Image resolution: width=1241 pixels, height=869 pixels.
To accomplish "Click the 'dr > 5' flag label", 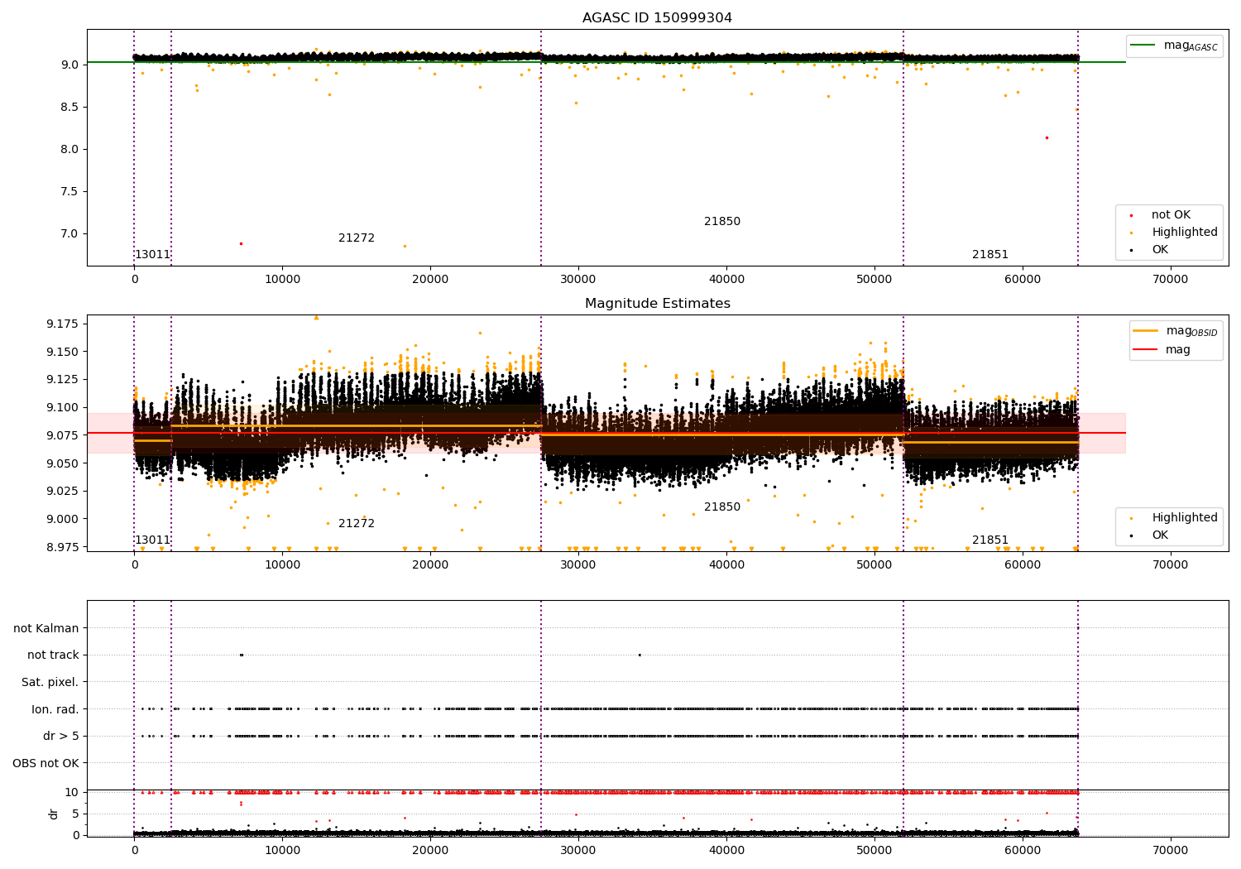I will pos(61,737).
